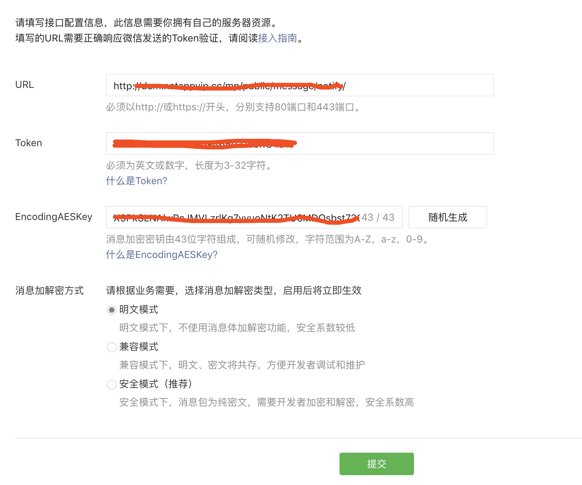
Task: Click the 安全模式 description text
Action: coord(267,402)
